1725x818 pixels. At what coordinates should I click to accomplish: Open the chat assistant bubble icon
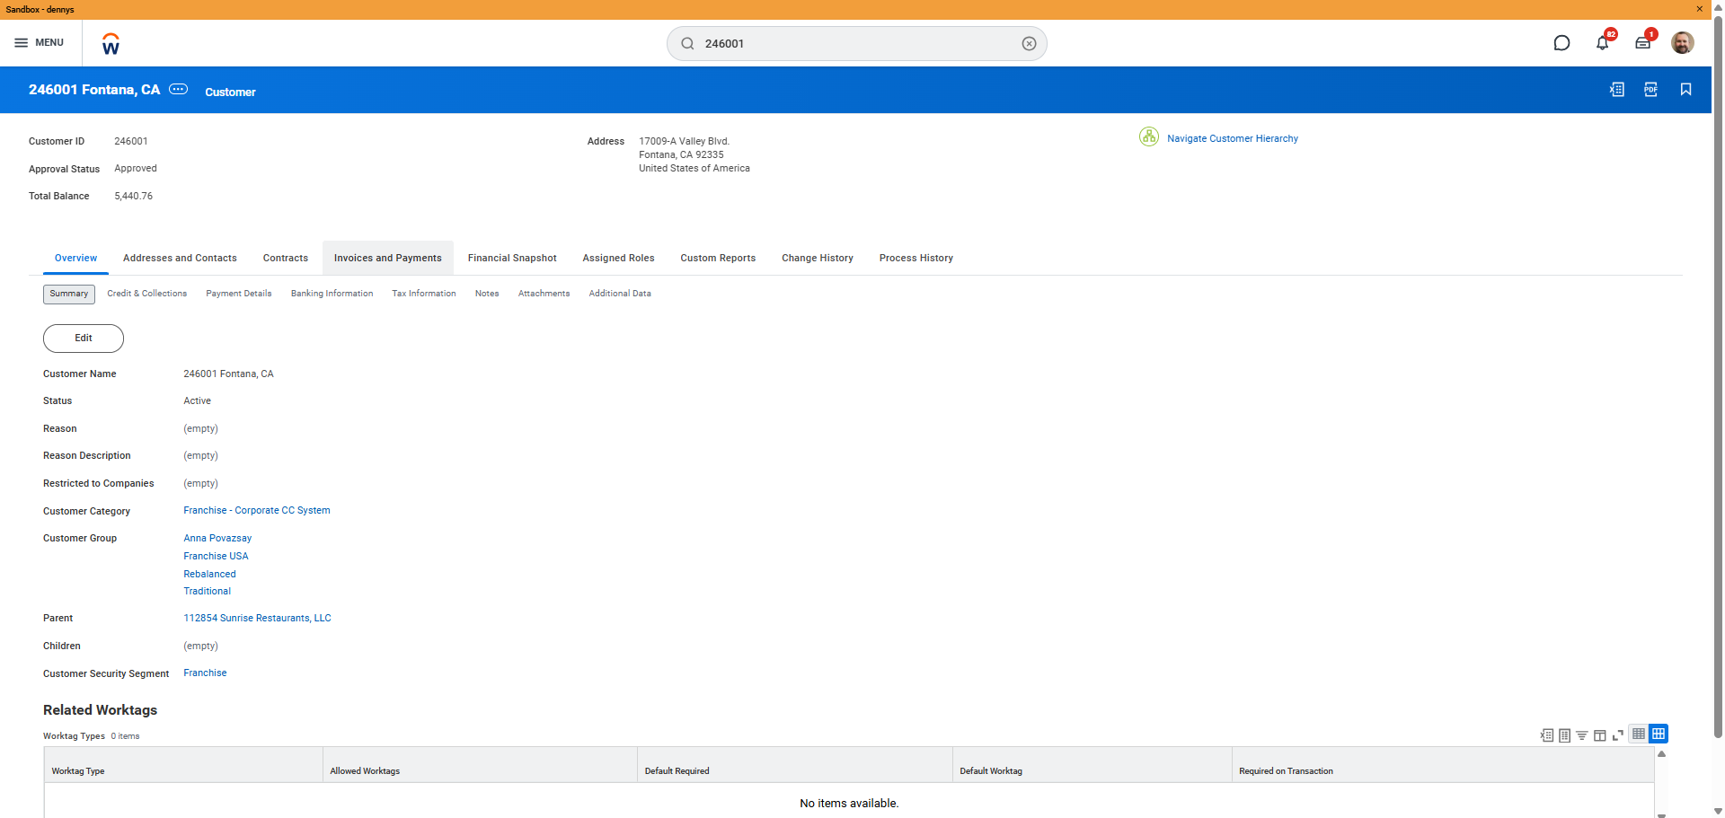pos(1561,43)
